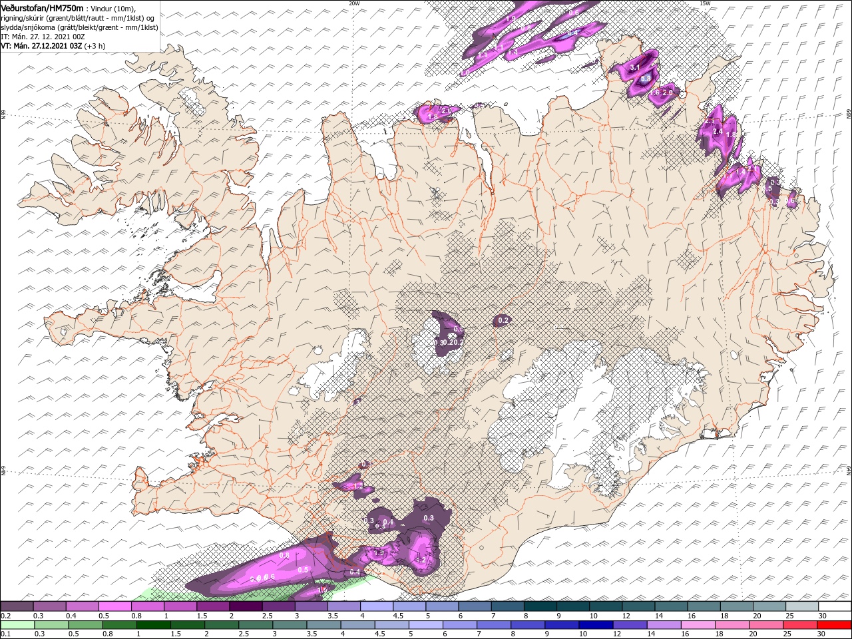852x639 pixels.
Task: Pick the snow legend swatch starting at 1.5
Action: 213,606
